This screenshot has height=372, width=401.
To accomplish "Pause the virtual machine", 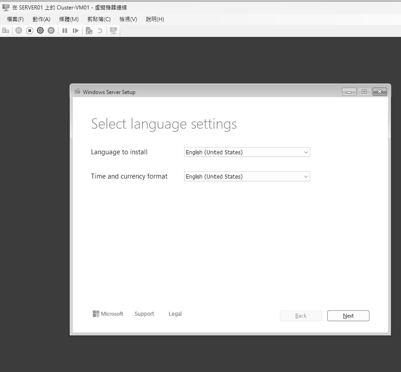I will 65,31.
